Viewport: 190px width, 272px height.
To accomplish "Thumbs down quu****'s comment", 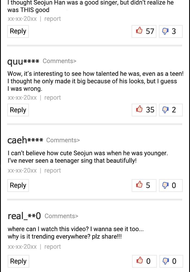I will pos(170,110).
